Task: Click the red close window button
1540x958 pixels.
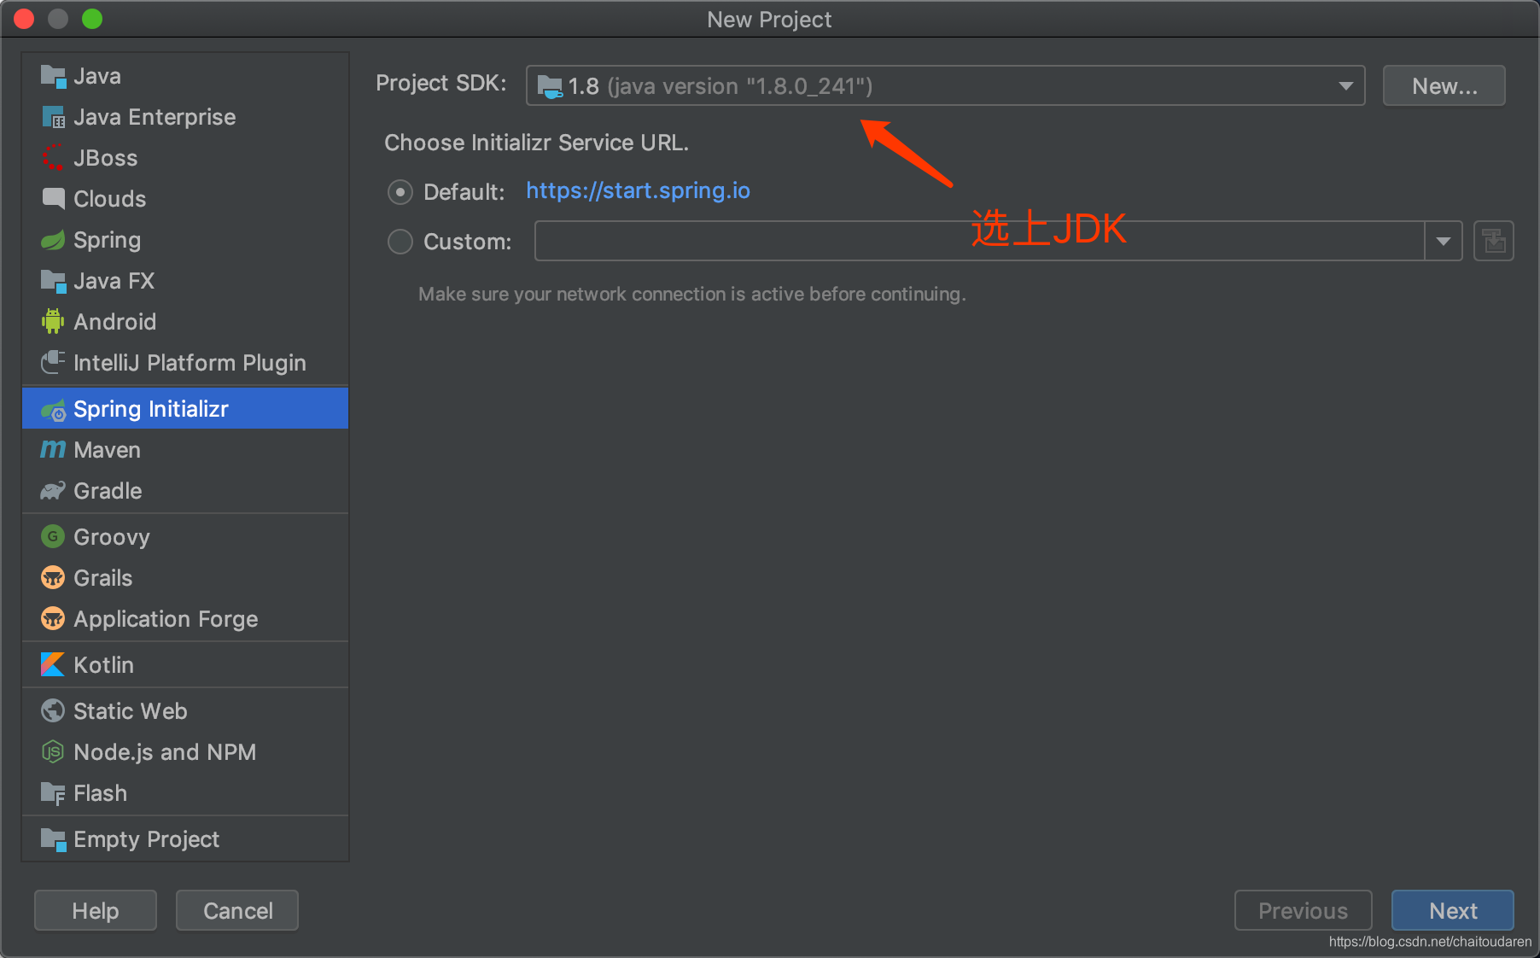Action: (24, 19)
